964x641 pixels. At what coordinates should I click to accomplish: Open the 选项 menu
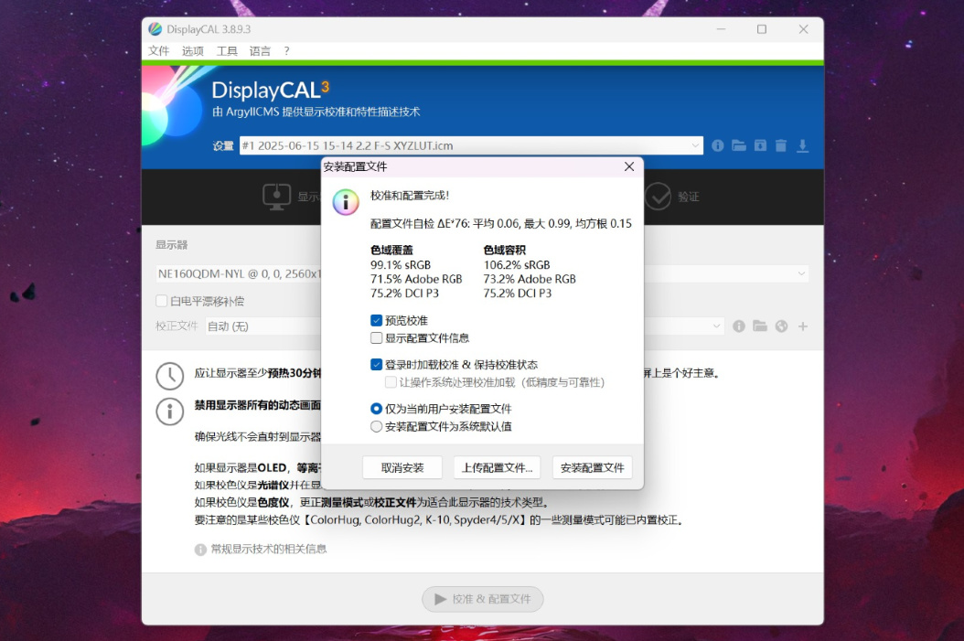pyautogui.click(x=192, y=51)
